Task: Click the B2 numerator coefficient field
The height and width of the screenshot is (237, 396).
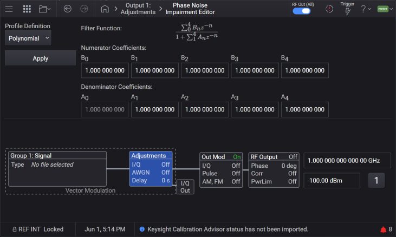Action: coord(205,70)
